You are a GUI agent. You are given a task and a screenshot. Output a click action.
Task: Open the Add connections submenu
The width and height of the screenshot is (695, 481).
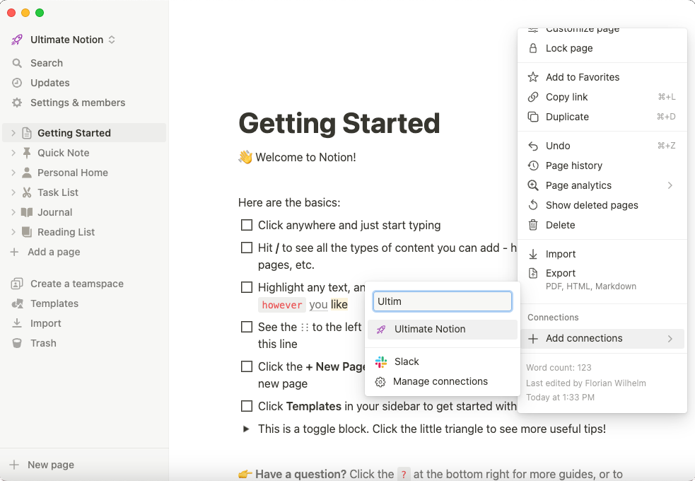602,339
